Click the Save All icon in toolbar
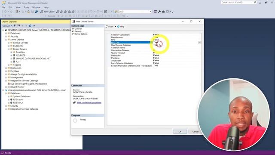Image resolution: width=275 pixels, height=155 pixels. (x=36, y=12)
